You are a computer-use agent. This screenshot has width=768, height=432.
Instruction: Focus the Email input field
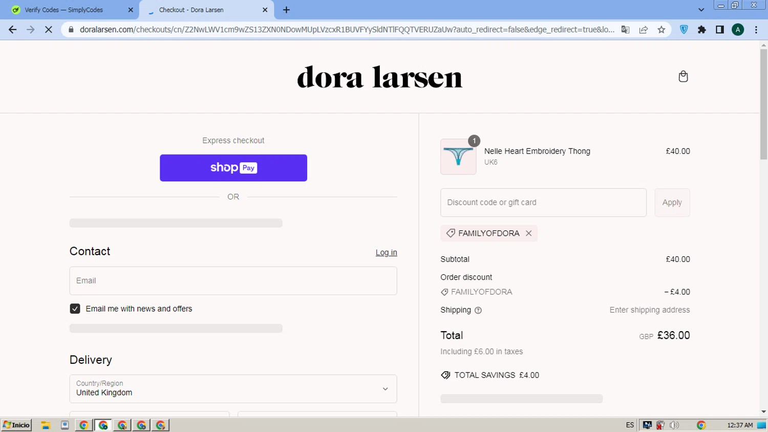[x=233, y=281]
